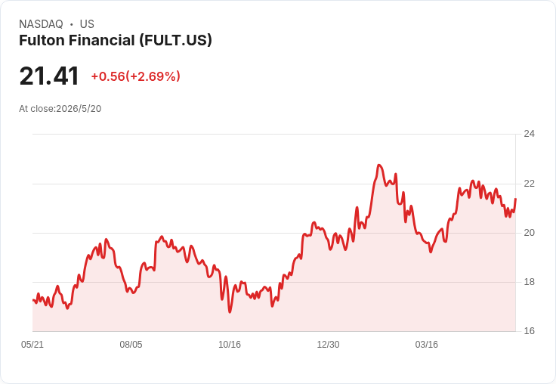Click the +0.56(+2.69%) change value

[x=136, y=76]
